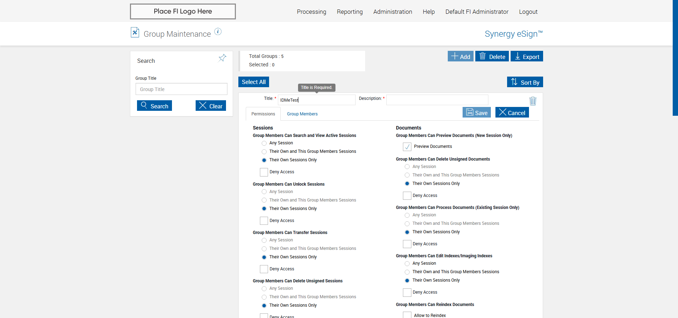This screenshot has width=678, height=318.
Task: Check the Preview Documents checkbox
Action: (407, 147)
